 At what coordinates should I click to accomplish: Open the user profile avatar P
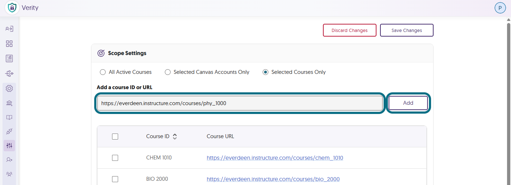click(x=500, y=8)
